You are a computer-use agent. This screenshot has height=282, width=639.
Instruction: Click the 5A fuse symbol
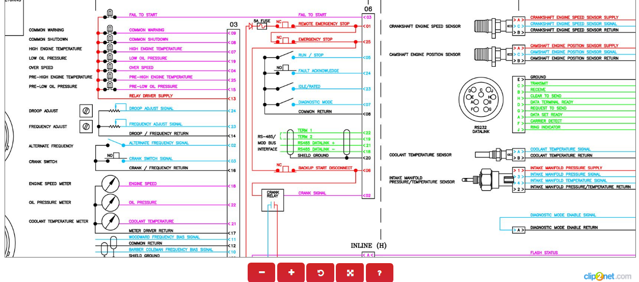[262, 26]
